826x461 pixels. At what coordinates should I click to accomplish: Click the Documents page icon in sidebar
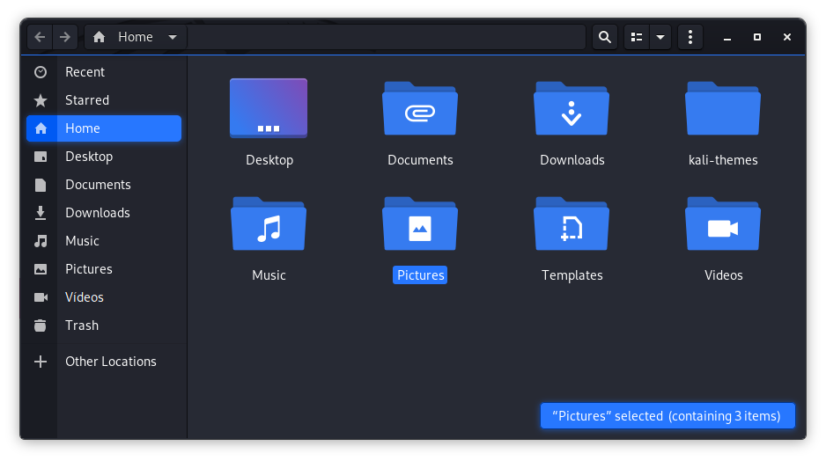pos(41,185)
